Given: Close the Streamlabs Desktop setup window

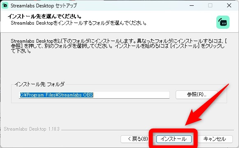Looking at the screenshot, I should (x=229, y=5).
